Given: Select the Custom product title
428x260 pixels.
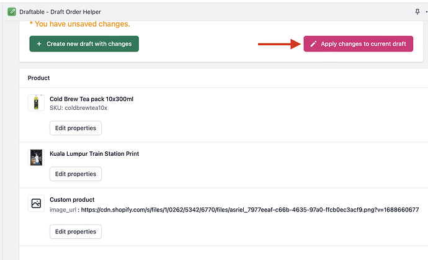Looking at the screenshot, I should [x=72, y=200].
